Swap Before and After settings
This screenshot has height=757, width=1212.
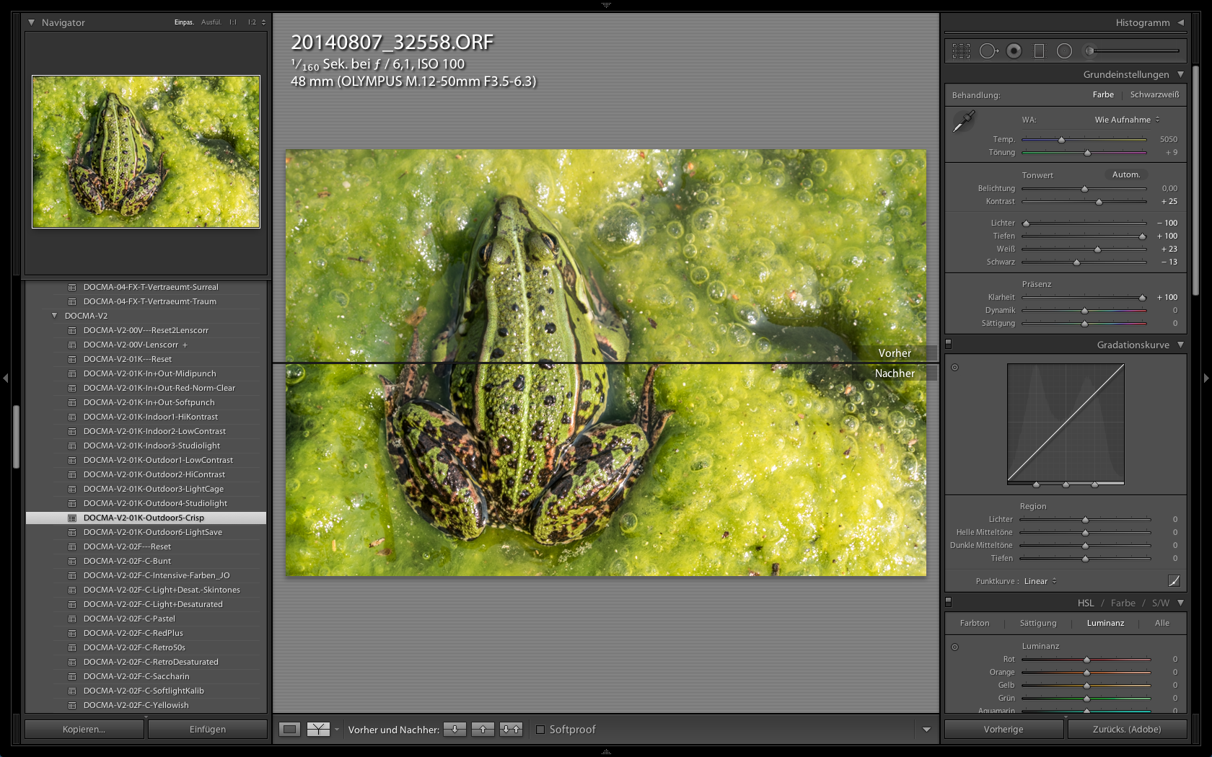(x=511, y=730)
